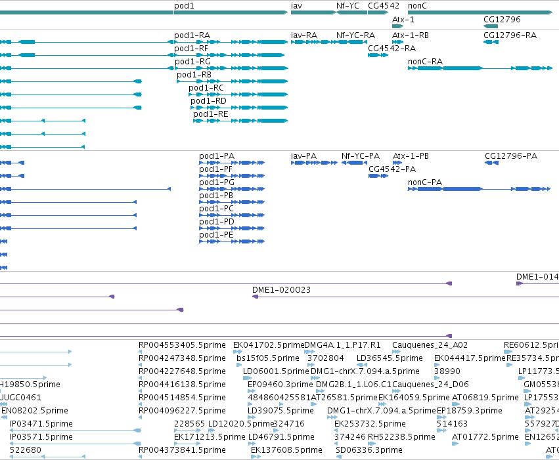Click the pod1-PE protein label
Image resolution: width=559 pixels, height=460 pixels.
coord(216,235)
